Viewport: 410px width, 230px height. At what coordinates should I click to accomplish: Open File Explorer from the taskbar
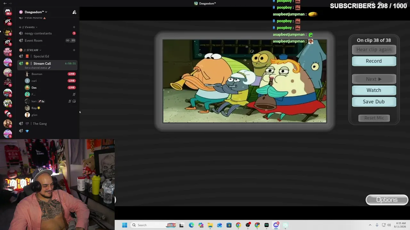[x=210, y=225]
